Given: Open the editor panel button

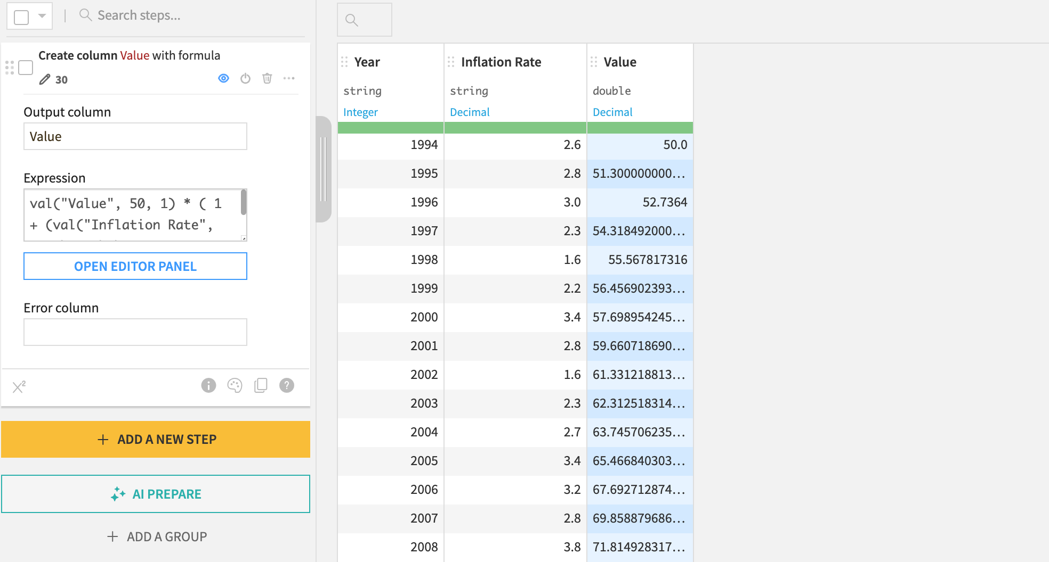Looking at the screenshot, I should pyautogui.click(x=135, y=266).
